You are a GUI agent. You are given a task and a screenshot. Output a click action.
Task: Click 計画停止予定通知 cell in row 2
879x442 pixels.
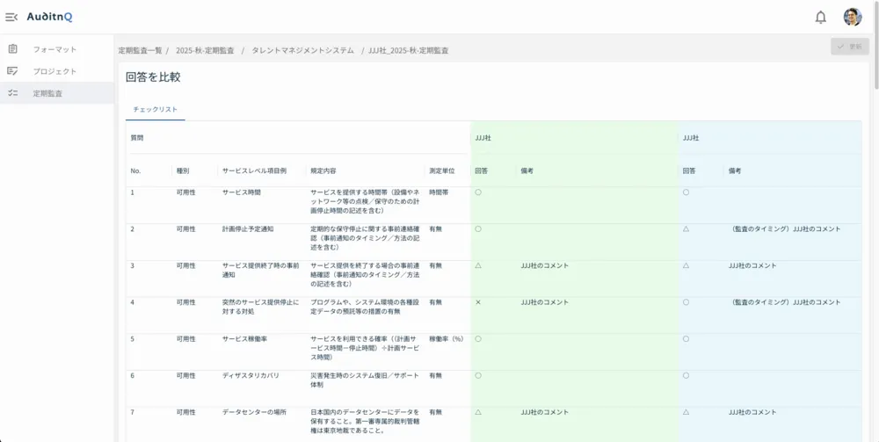point(248,229)
